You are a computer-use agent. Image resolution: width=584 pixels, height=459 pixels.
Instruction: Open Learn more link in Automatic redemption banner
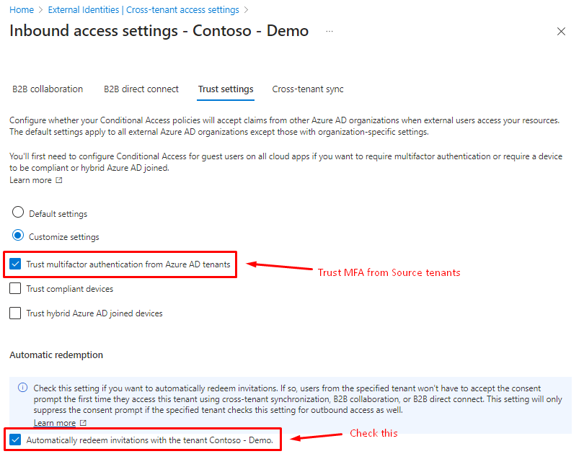pyautogui.click(x=55, y=423)
